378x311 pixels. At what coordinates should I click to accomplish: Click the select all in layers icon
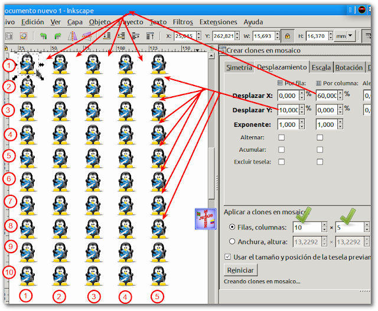coord(9,36)
